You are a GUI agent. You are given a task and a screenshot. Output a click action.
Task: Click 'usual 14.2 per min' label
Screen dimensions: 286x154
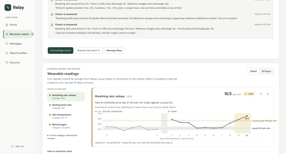click(261, 128)
